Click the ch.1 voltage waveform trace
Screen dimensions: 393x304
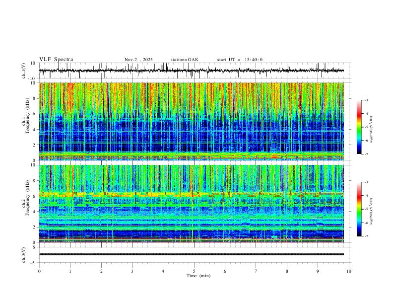[x=192, y=71]
